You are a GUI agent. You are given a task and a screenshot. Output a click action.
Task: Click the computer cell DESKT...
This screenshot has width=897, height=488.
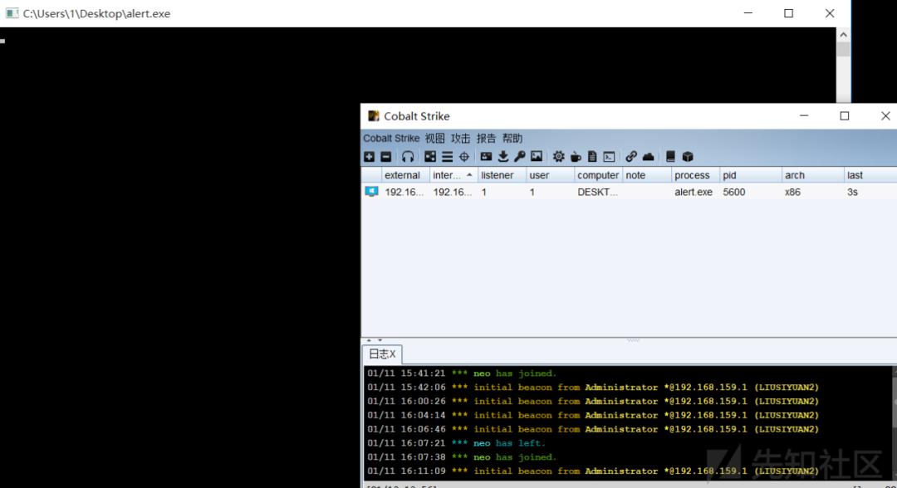tap(598, 192)
